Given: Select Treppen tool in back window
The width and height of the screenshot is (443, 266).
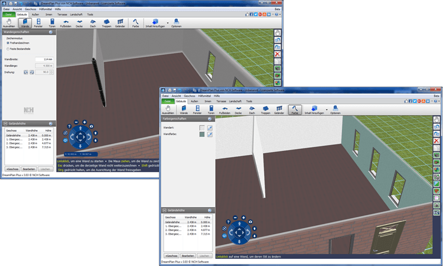Looking at the screenshot, I should (106, 23).
